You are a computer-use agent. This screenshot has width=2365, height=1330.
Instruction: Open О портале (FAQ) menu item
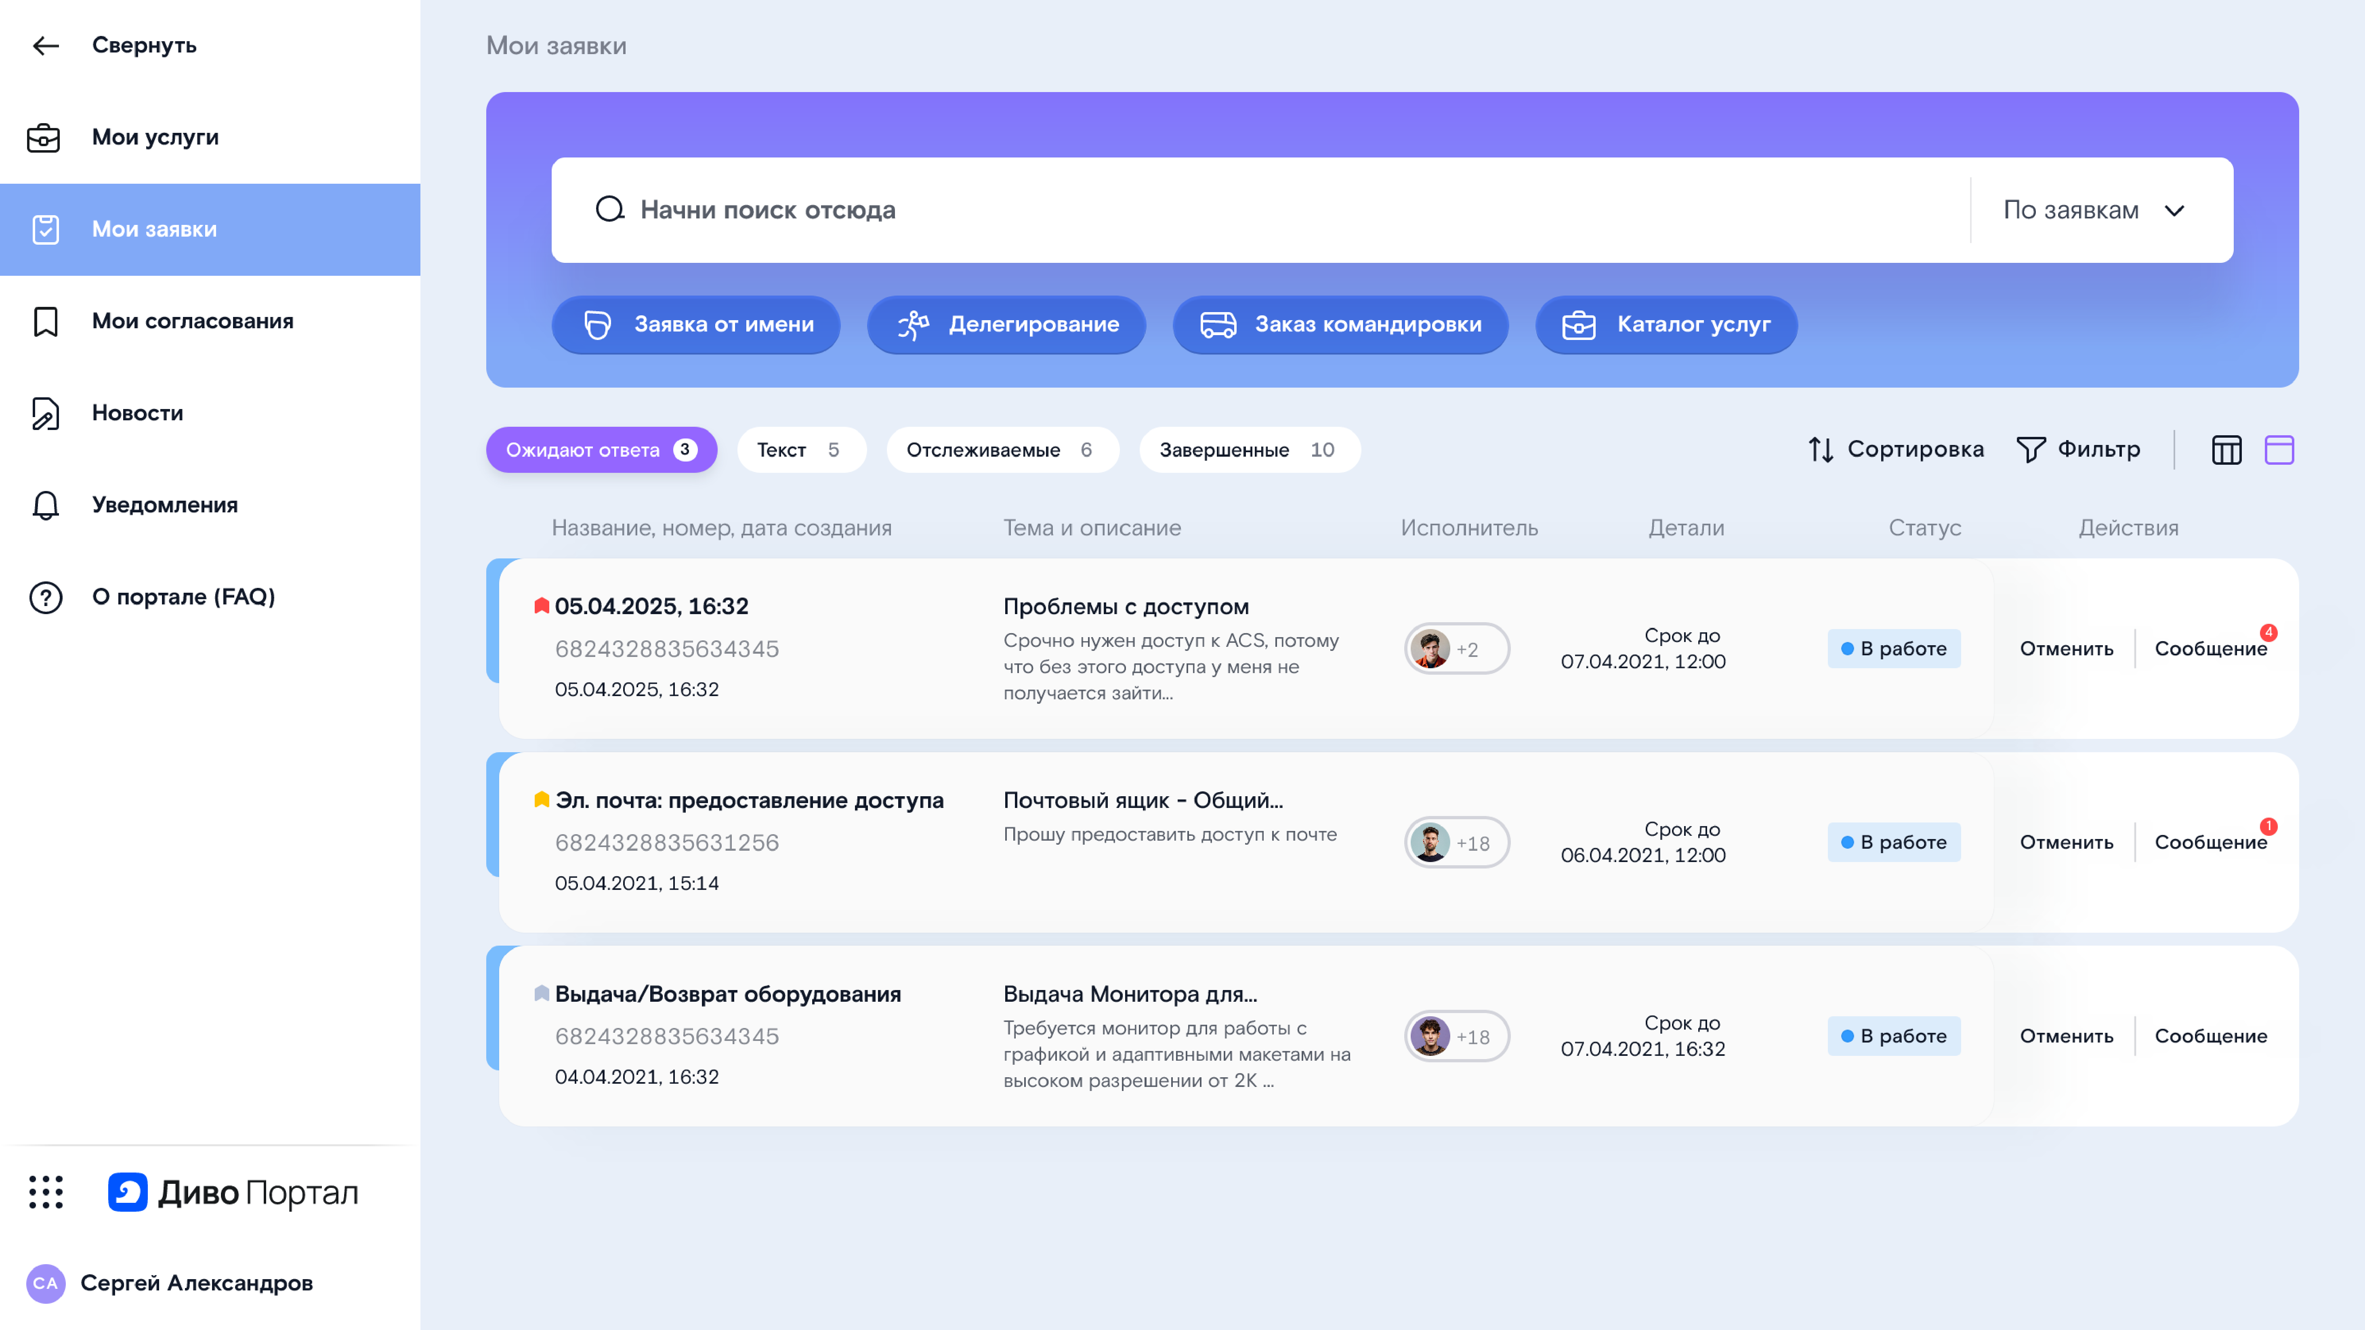(x=210, y=597)
